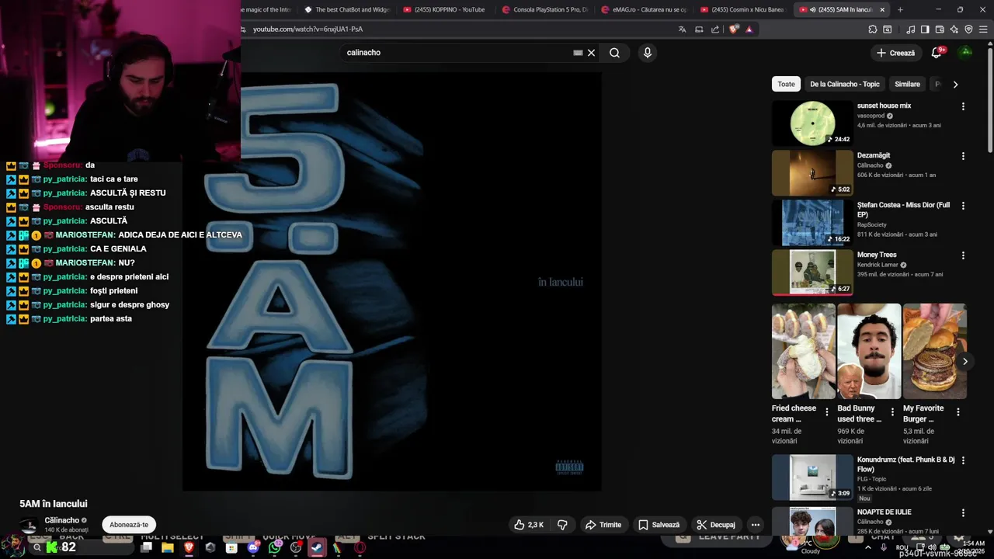Open the Fried cheese cream short
The image size is (994, 559).
click(804, 351)
